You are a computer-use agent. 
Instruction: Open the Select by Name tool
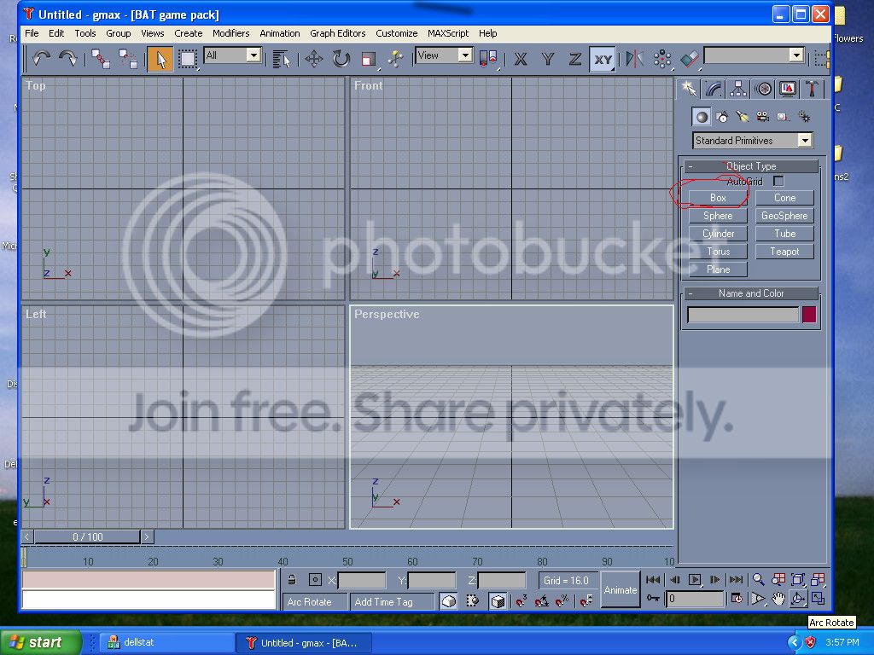pos(282,59)
